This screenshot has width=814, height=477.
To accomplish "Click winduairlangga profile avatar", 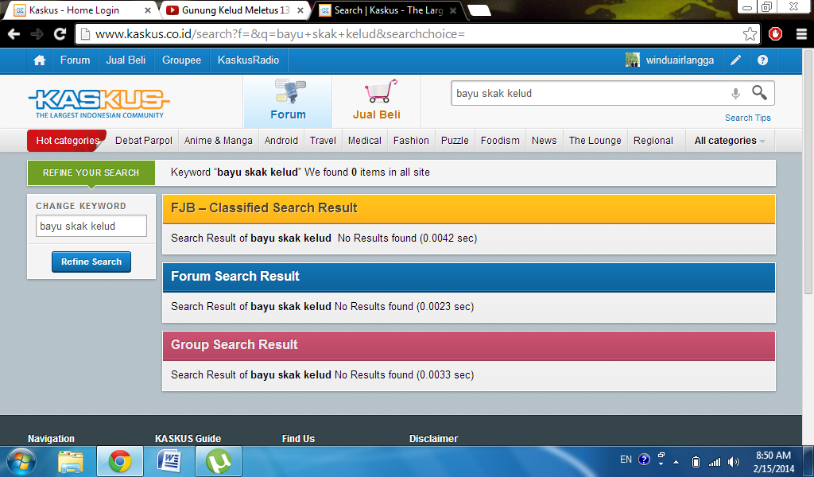I will point(632,60).
